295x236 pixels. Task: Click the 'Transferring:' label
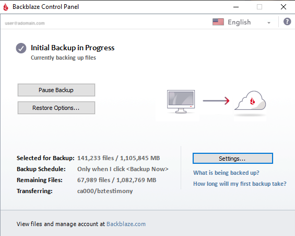click(34, 191)
